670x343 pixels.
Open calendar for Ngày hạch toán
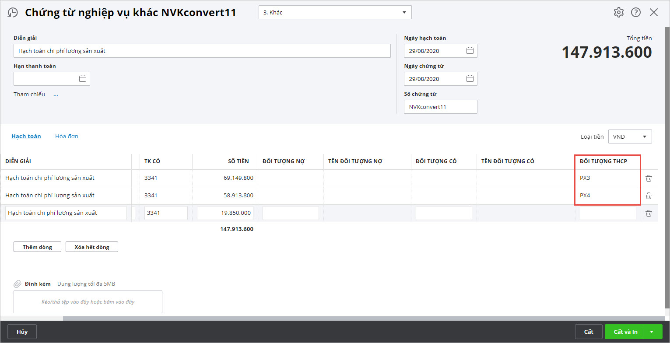[x=470, y=51]
